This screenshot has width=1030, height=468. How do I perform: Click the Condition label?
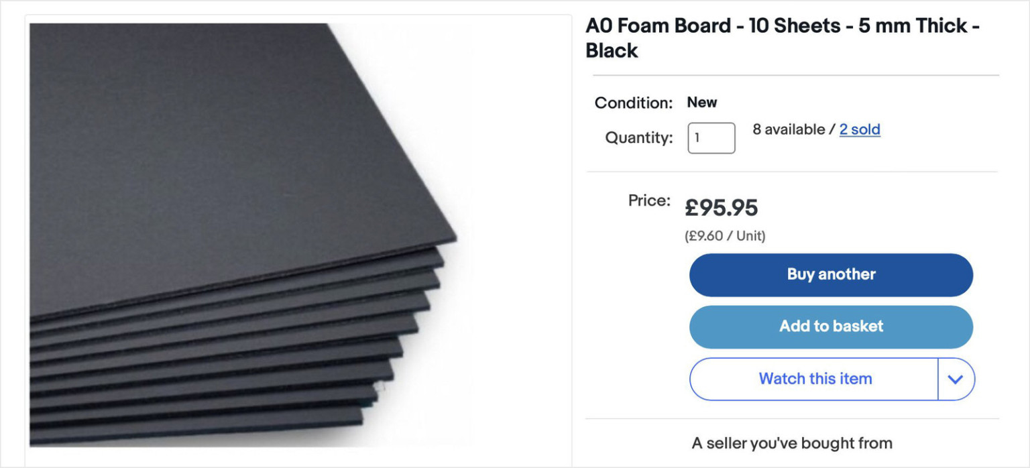click(633, 103)
